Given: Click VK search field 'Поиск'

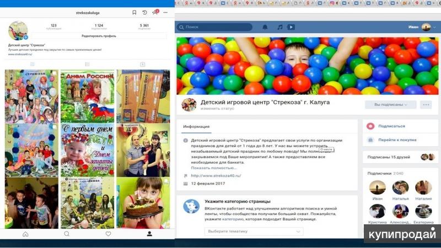Looking at the screenshot, I should point(214,27).
